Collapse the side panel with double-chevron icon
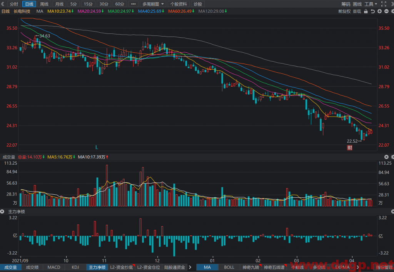Image resolution: width=394 pixels, height=272 pixels. (x=3, y=4)
